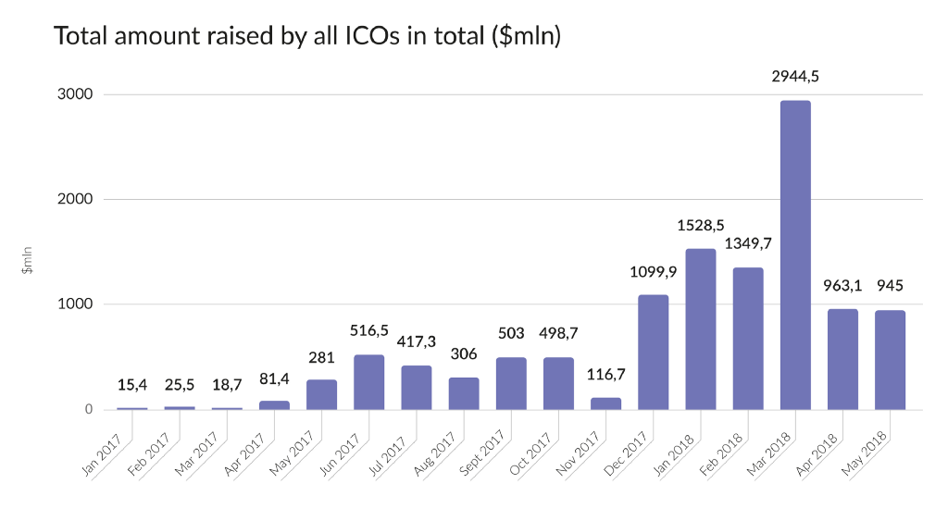Click the Mar 2018 bar
Screen dimensions: 948x521
pos(795,254)
